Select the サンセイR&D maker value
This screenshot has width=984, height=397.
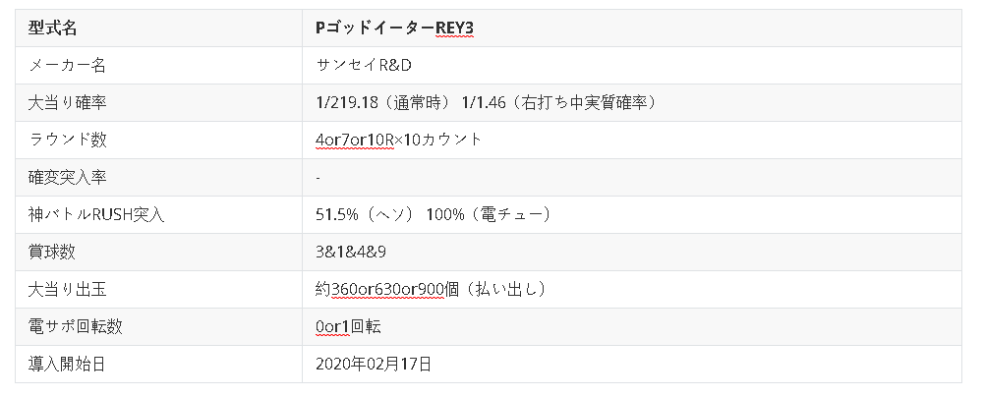pyautogui.click(x=364, y=65)
